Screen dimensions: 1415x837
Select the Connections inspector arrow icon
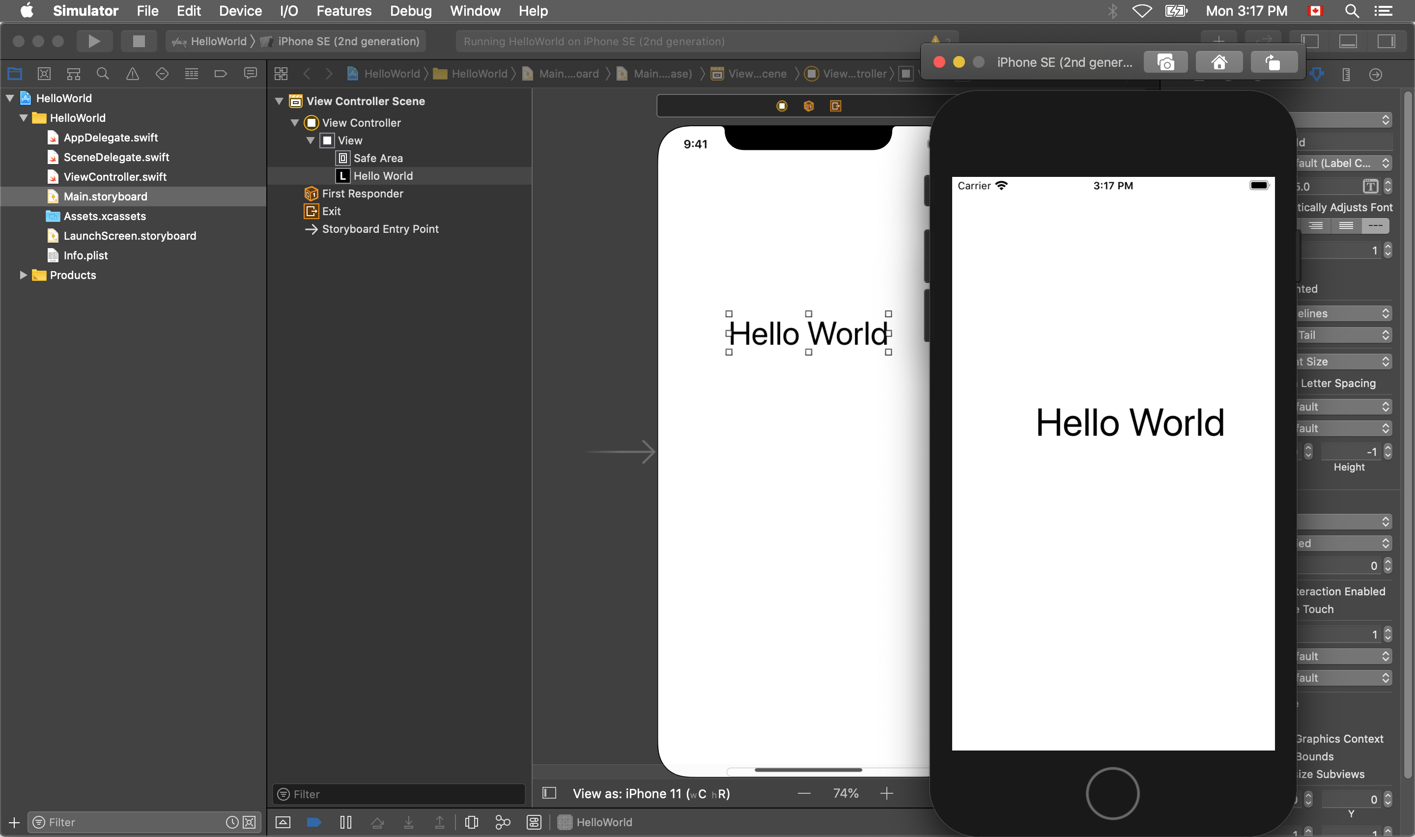pyautogui.click(x=1376, y=75)
